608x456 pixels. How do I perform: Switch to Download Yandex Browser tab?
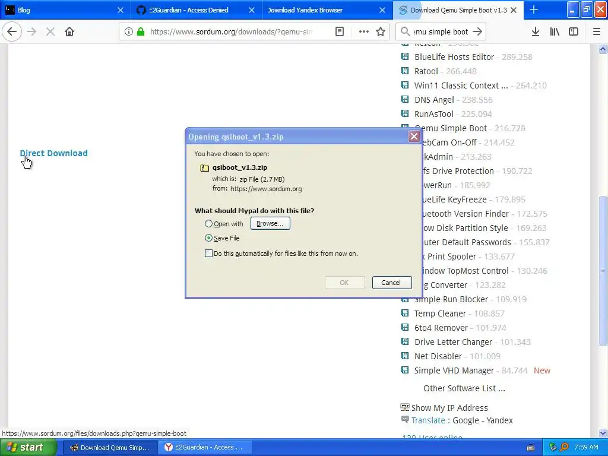point(327,9)
